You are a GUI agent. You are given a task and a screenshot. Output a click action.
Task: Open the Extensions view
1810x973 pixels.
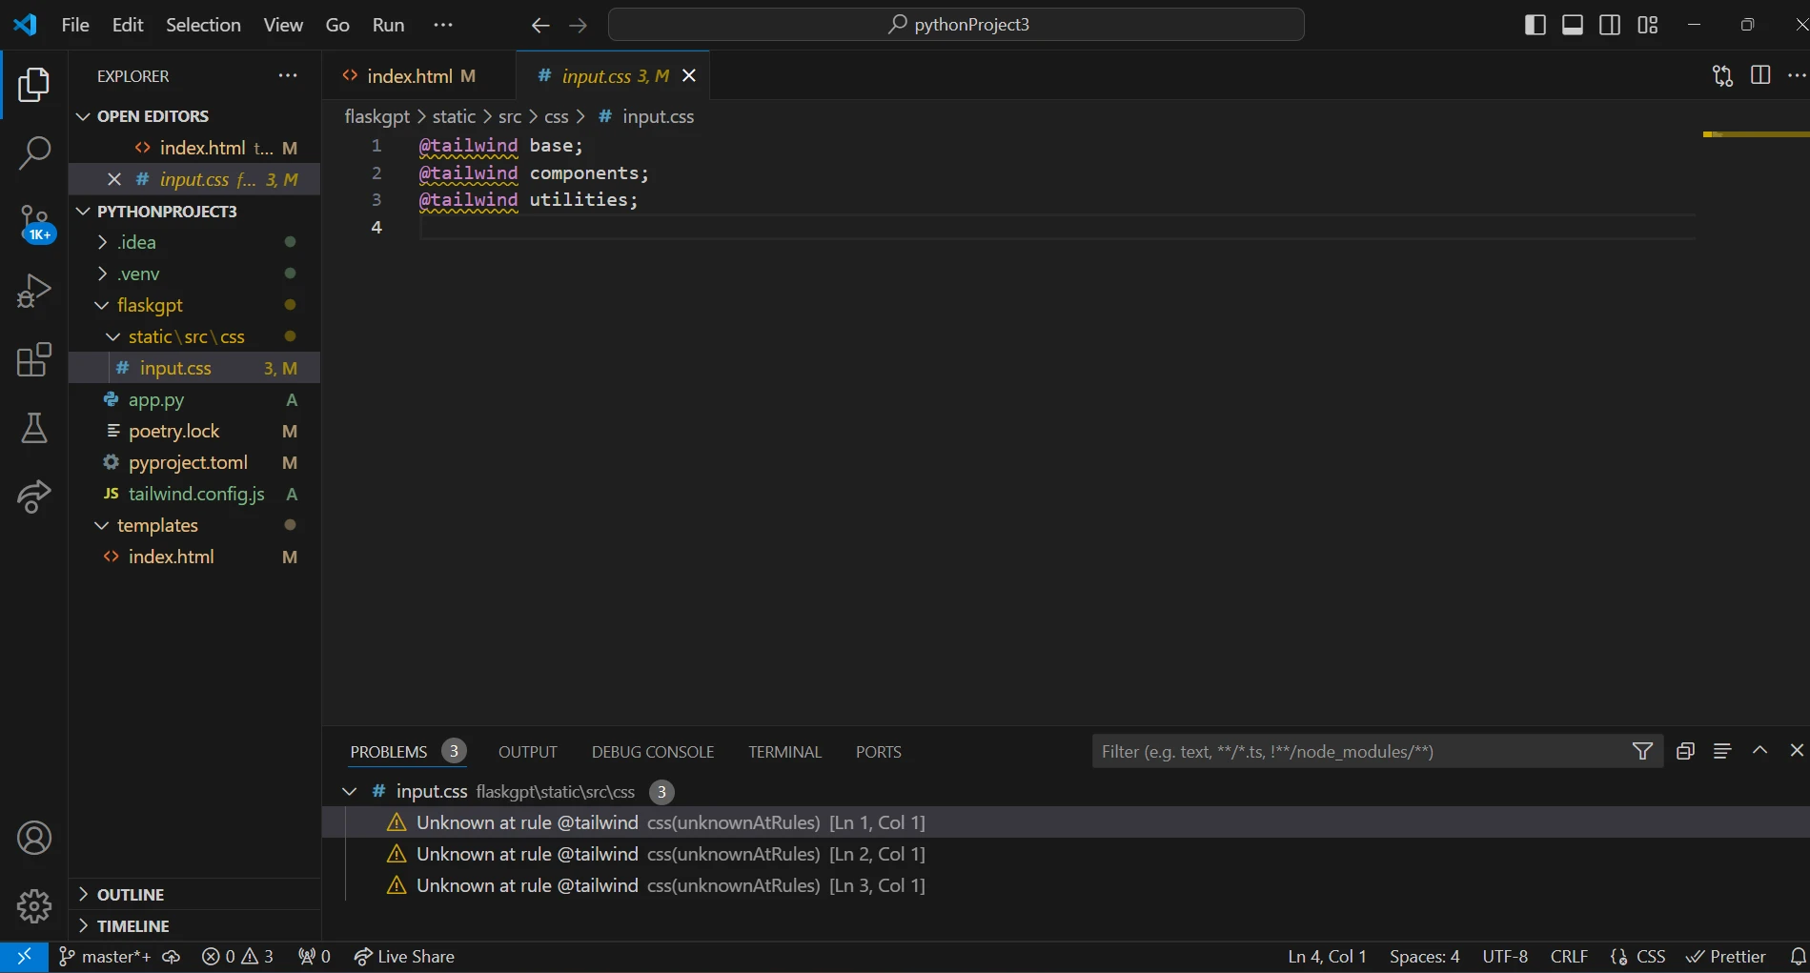34,360
